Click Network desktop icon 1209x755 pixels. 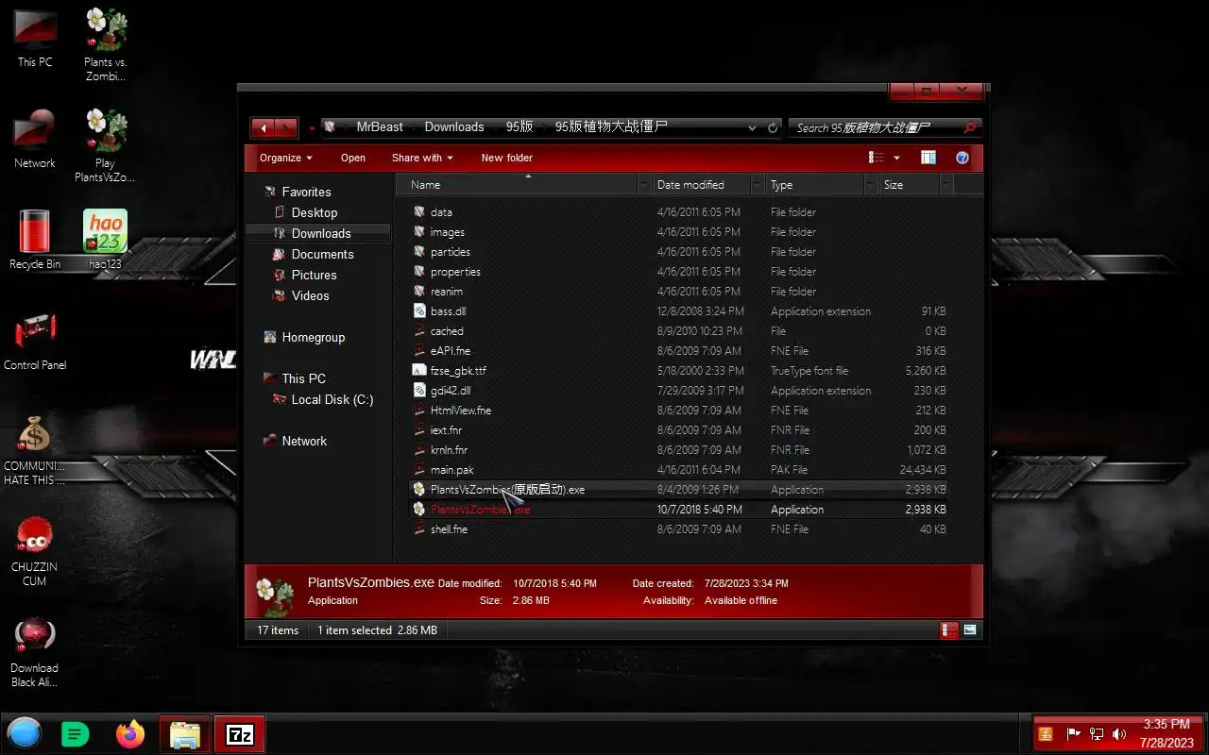tap(35, 139)
